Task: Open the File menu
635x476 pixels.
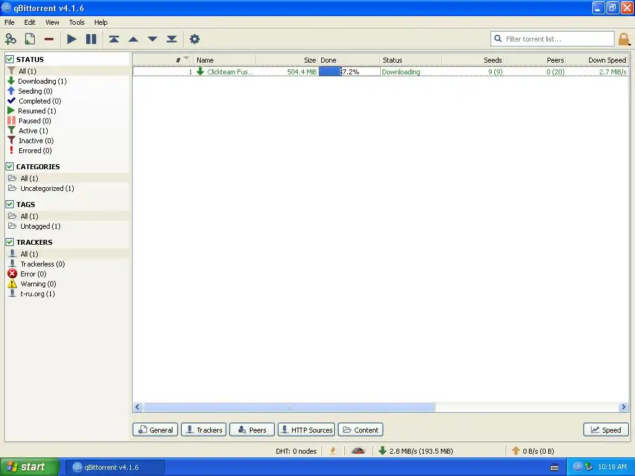Action: (9, 22)
